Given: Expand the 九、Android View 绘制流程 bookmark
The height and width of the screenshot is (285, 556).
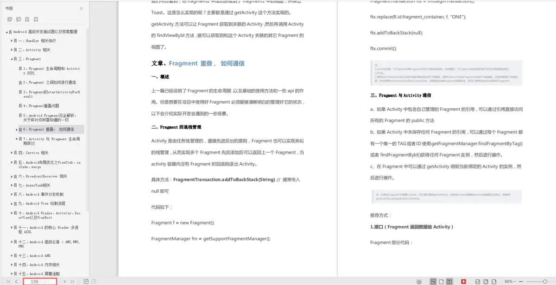Looking at the screenshot, I should (12, 203).
